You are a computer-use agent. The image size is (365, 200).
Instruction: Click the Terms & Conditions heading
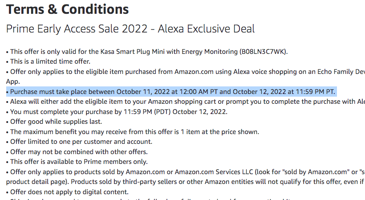coord(67,9)
